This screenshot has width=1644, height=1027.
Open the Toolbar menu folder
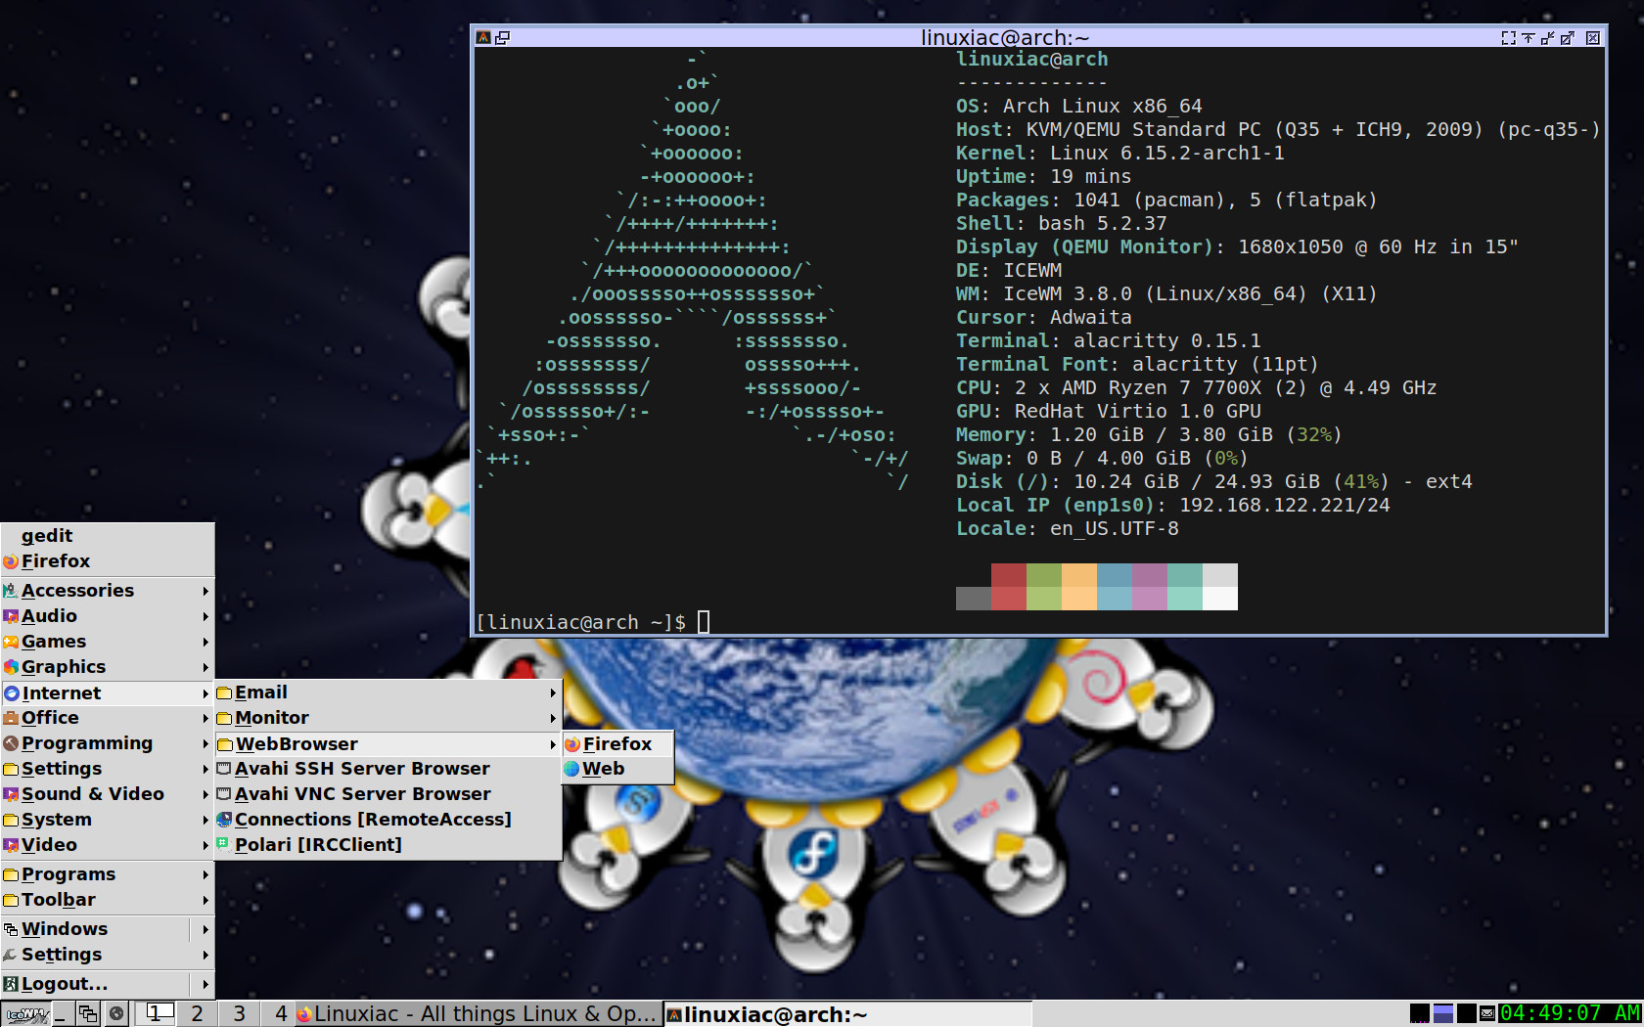tap(108, 900)
